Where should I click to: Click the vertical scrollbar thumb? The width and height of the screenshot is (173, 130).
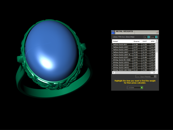(157, 47)
